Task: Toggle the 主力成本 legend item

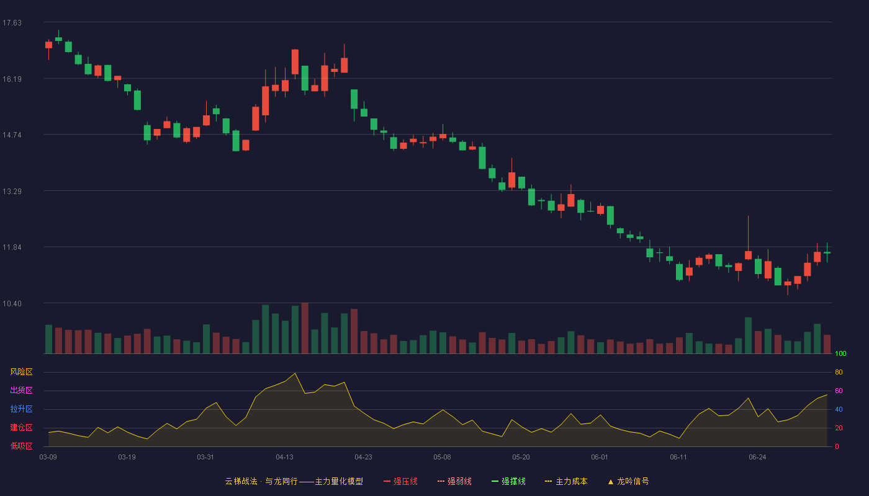Action: (x=565, y=481)
